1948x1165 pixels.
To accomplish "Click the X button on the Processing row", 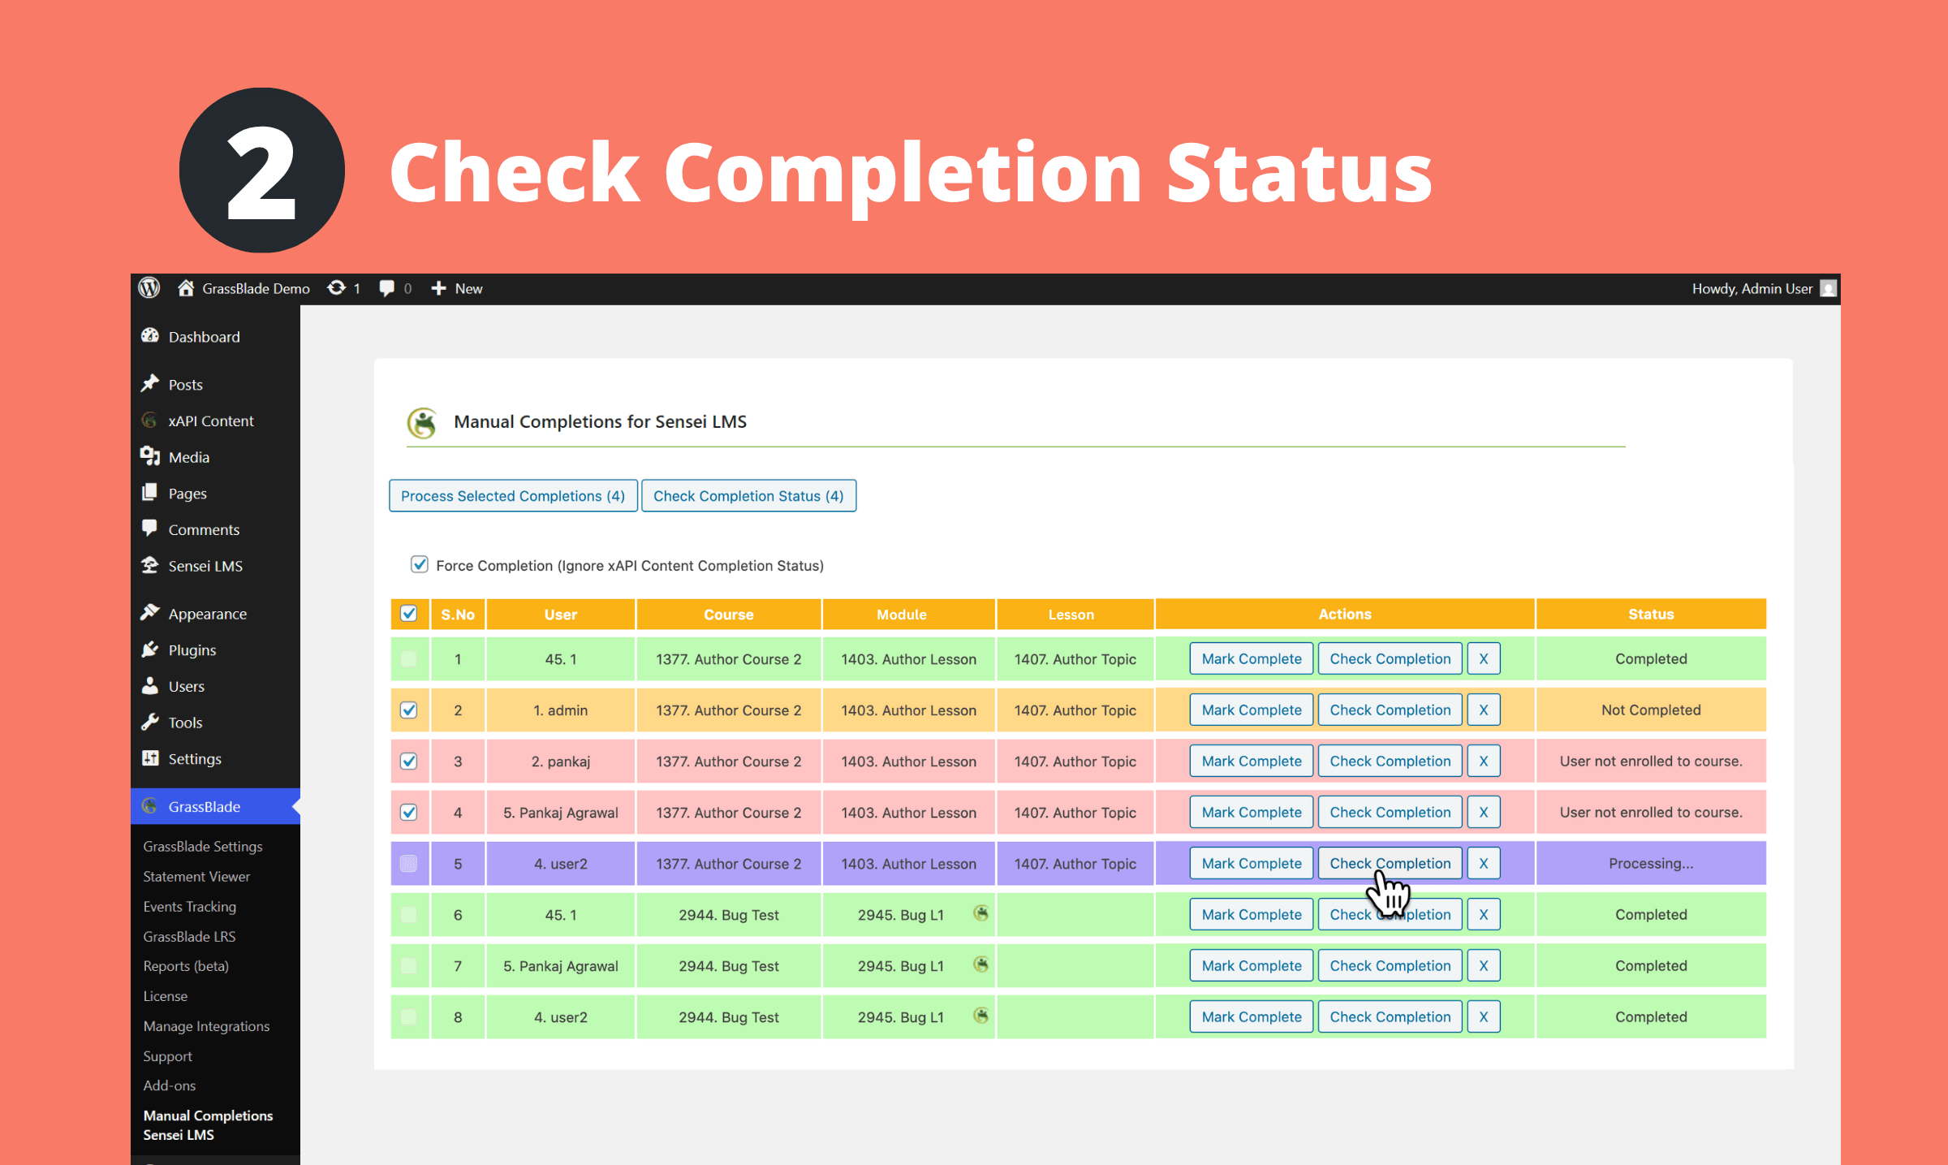I will pyautogui.click(x=1483, y=863).
